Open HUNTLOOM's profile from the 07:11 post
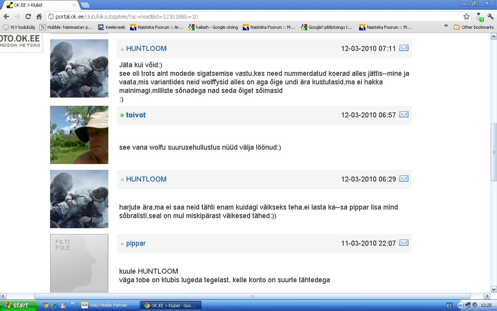This screenshot has width=497, height=311. (146, 49)
